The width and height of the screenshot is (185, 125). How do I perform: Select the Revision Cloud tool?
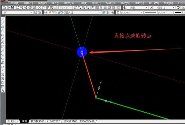3,47
